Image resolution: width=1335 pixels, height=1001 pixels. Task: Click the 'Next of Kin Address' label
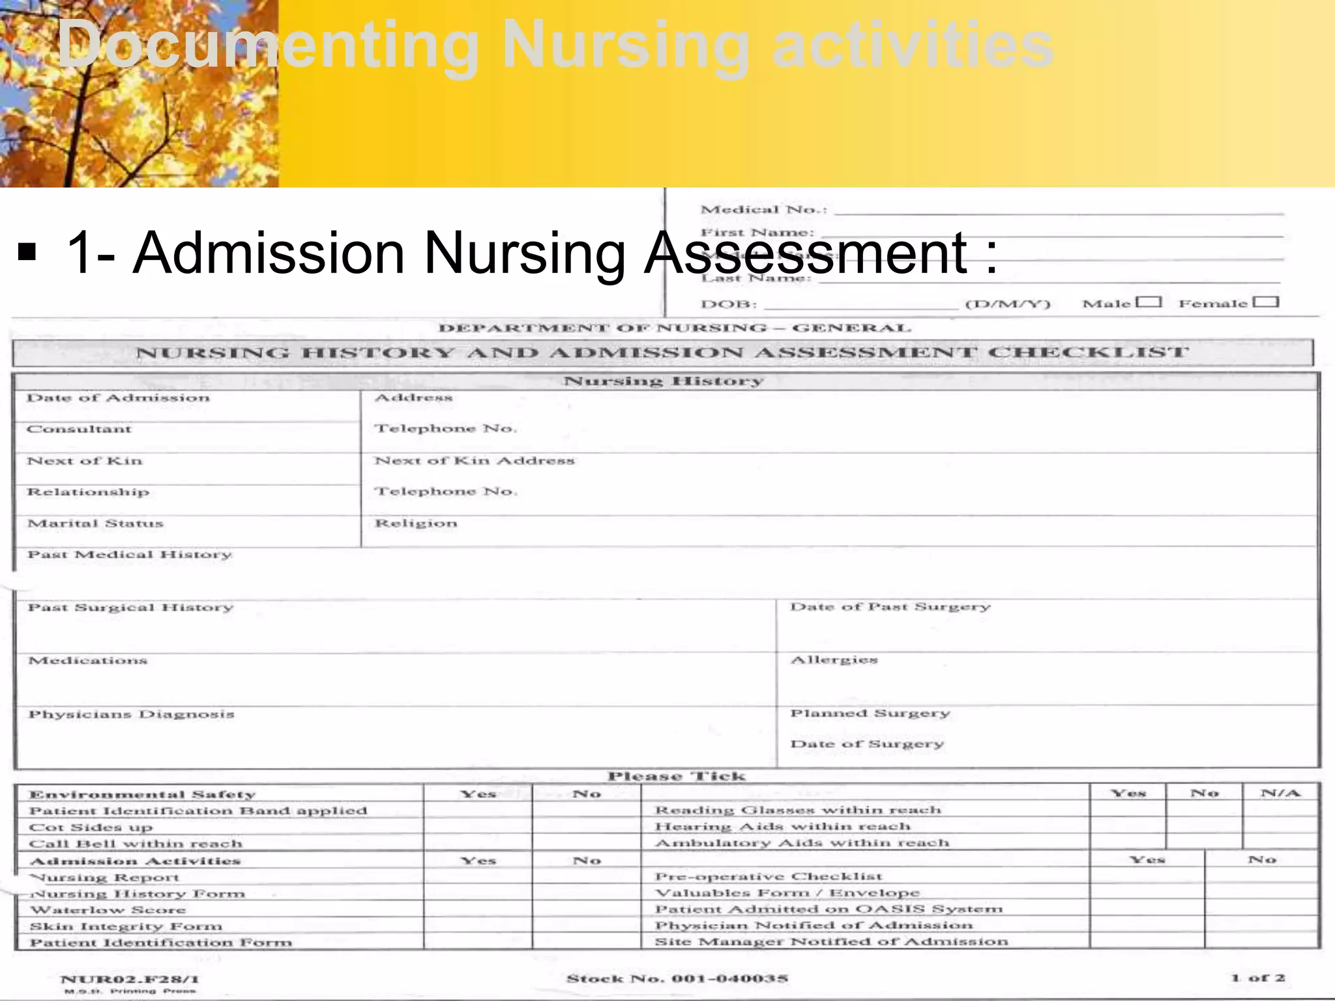tap(475, 461)
